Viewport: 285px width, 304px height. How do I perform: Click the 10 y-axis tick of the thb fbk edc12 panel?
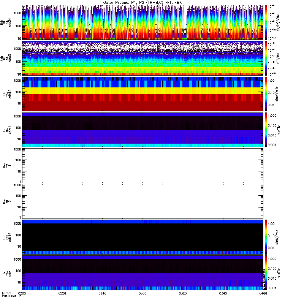[x=19, y=103]
